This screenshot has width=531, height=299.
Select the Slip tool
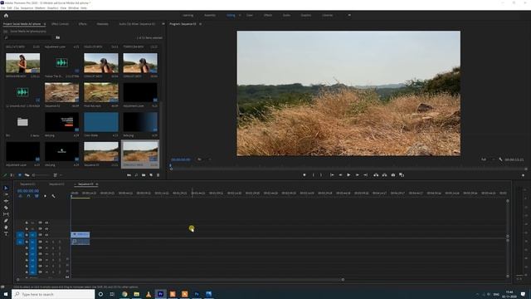(6, 214)
